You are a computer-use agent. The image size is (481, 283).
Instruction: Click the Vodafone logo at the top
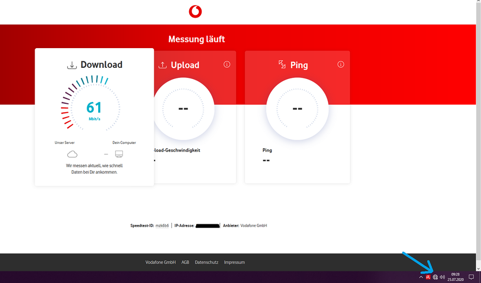tap(196, 11)
